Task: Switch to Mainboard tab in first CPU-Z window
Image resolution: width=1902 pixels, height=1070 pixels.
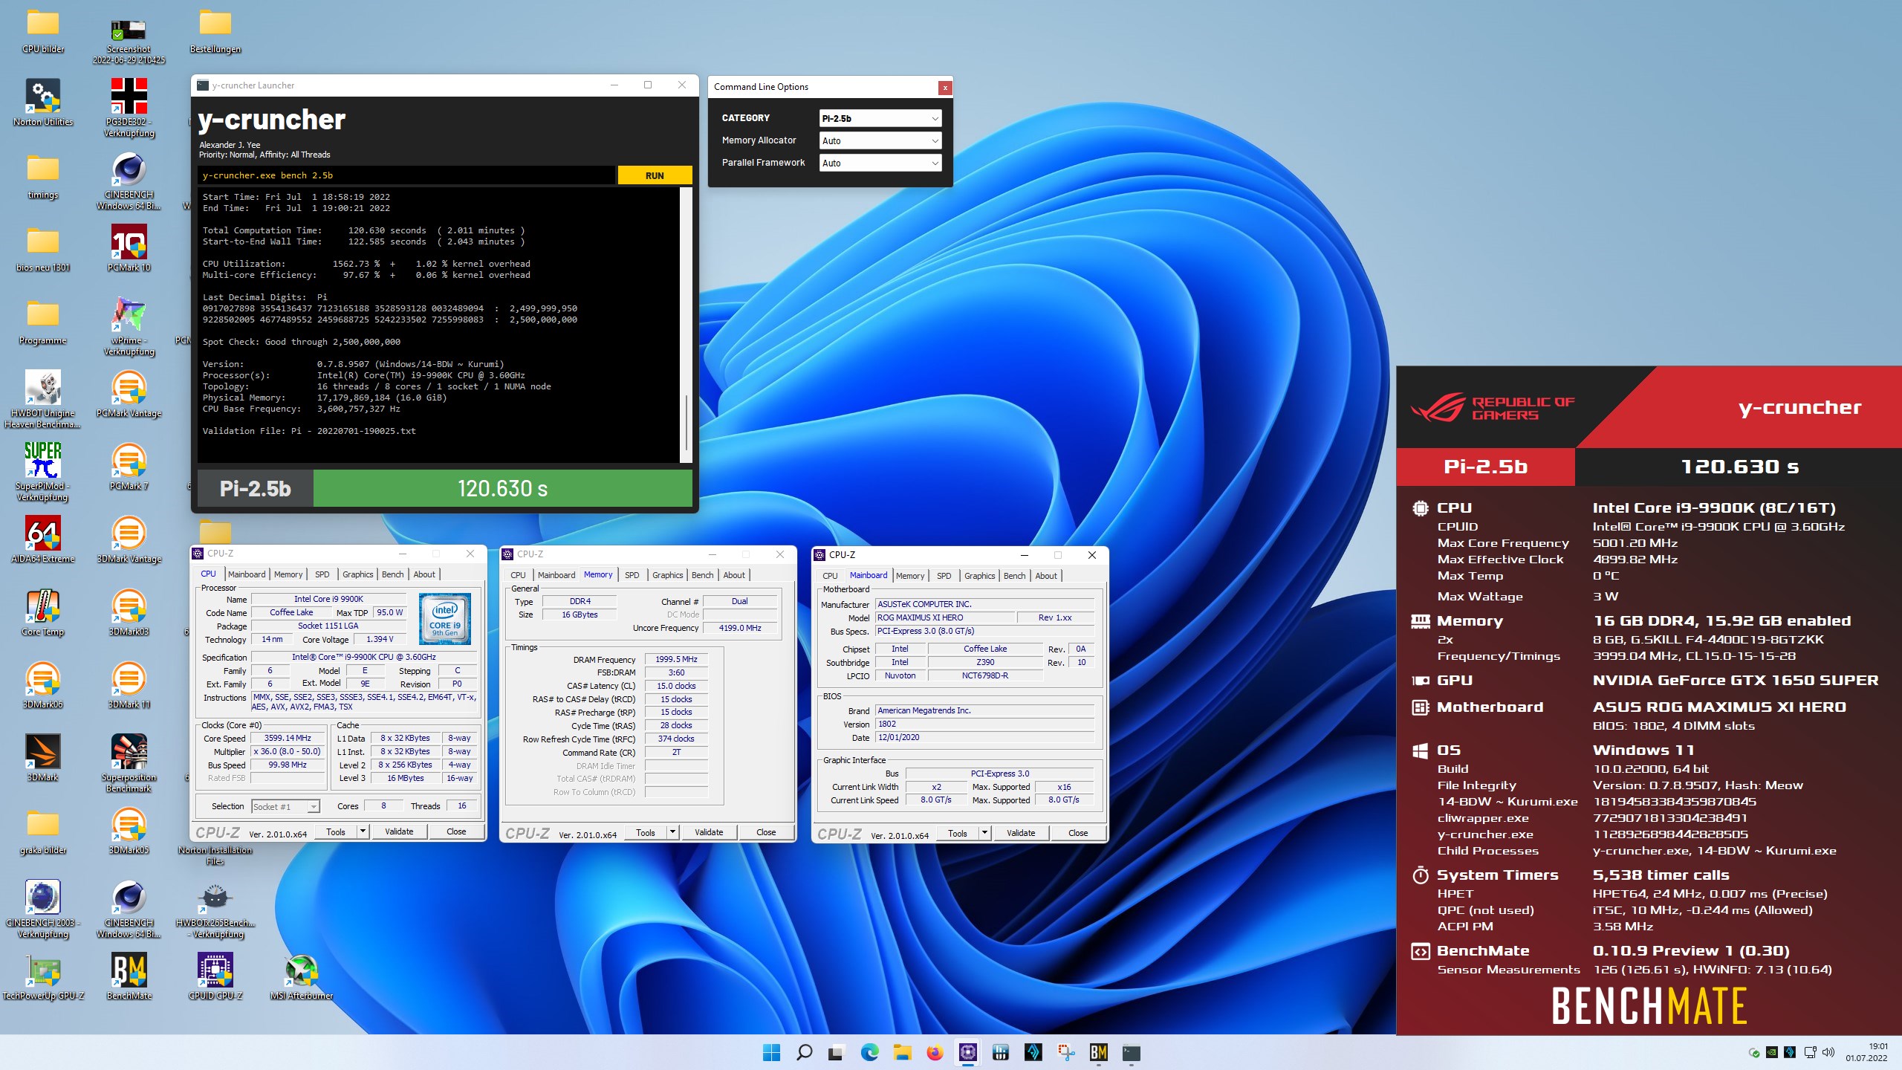Action: pos(247,574)
